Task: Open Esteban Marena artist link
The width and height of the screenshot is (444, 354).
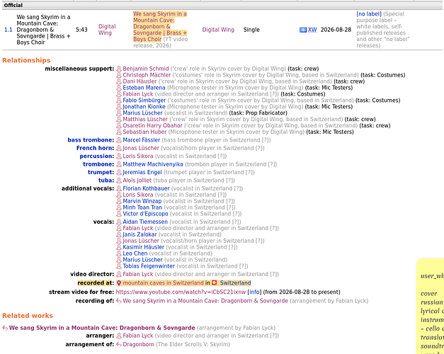Action: [144, 88]
